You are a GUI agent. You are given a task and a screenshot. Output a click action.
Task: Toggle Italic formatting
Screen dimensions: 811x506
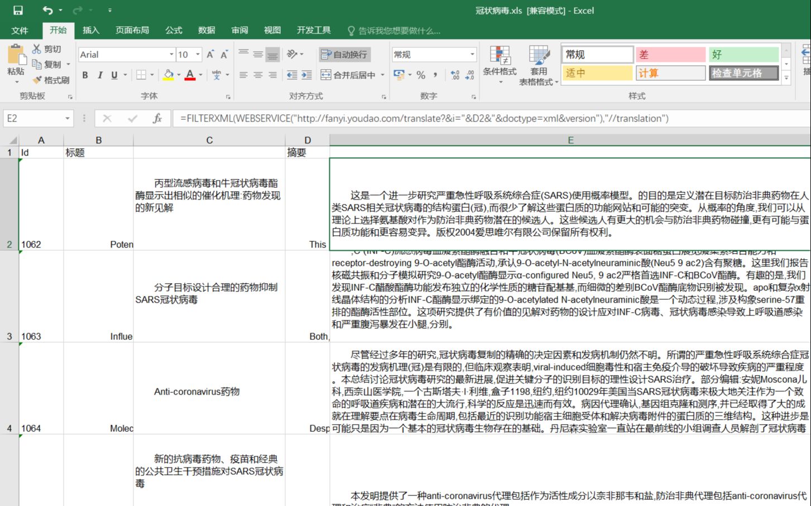coord(99,75)
